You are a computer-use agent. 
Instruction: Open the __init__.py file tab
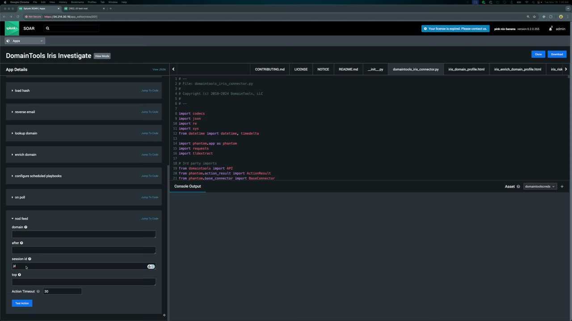[x=375, y=70]
